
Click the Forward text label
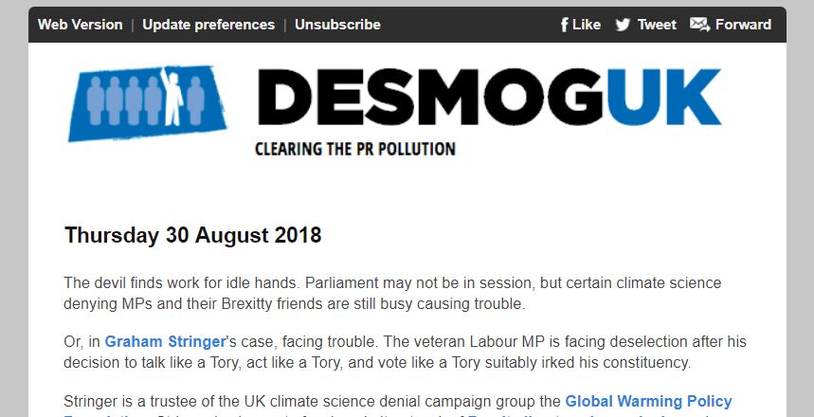point(743,25)
